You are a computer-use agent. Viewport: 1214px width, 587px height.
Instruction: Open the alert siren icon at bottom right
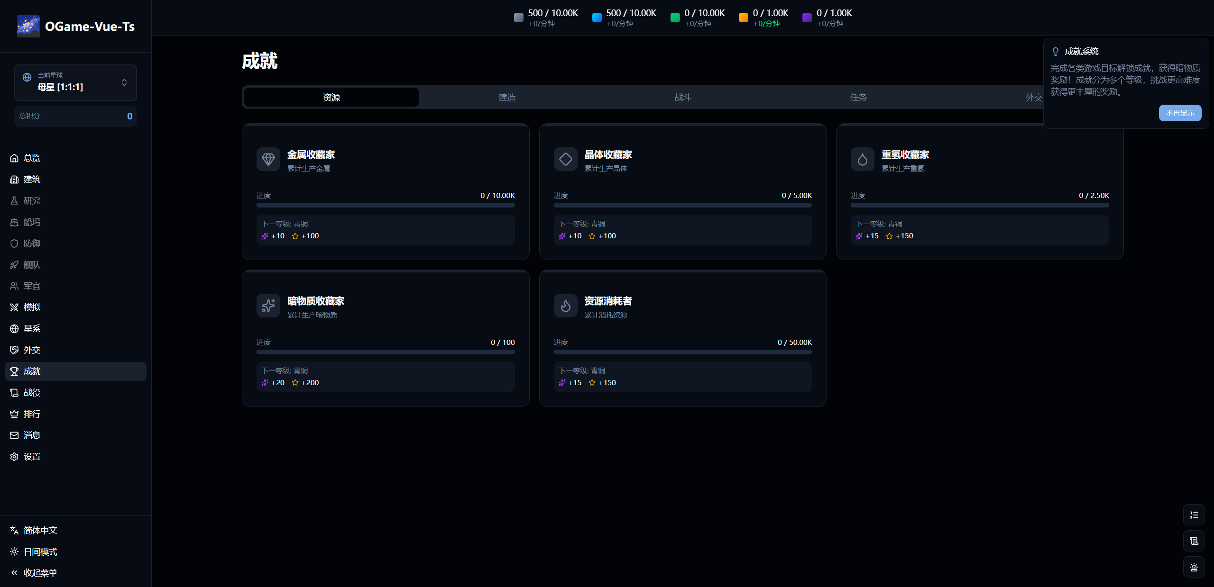(1194, 567)
